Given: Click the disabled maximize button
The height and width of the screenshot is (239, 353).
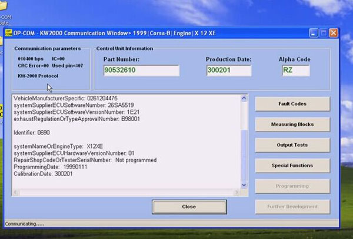Looking at the screenshot, I should tap(324, 33).
